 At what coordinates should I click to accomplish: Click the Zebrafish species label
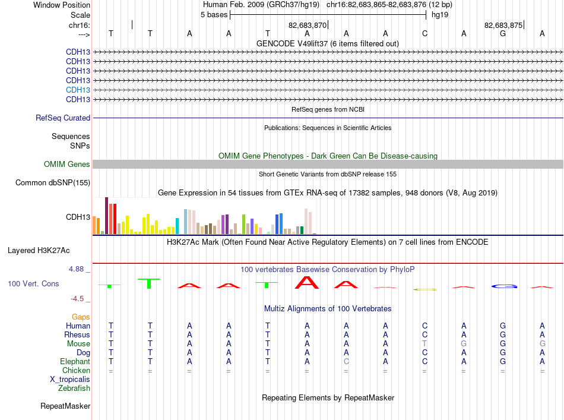pyautogui.click(x=74, y=389)
